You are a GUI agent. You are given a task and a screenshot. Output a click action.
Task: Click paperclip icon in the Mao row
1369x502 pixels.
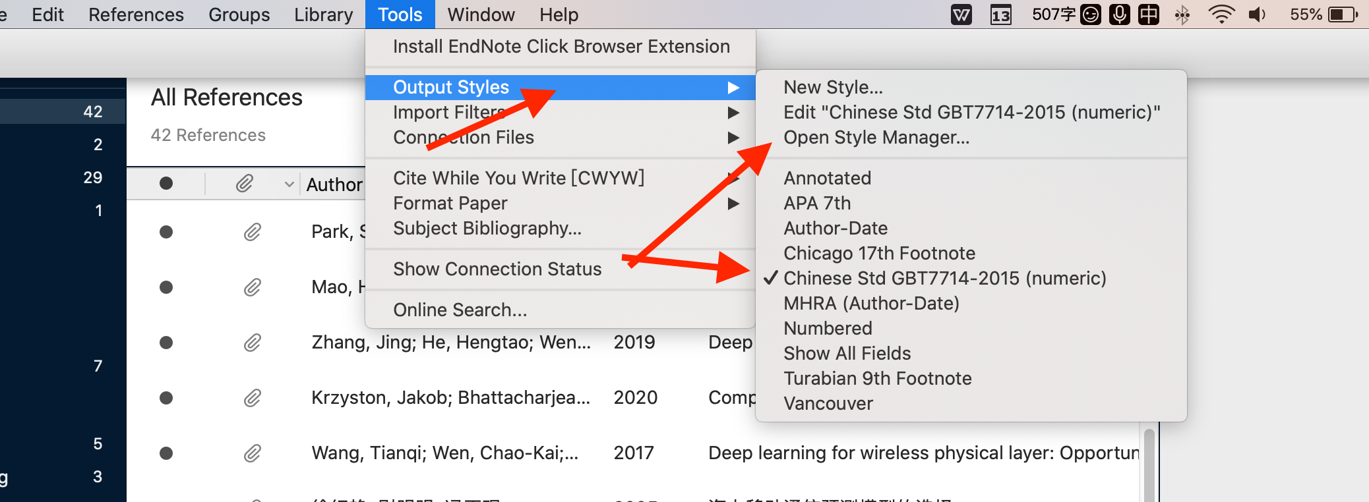tap(252, 287)
